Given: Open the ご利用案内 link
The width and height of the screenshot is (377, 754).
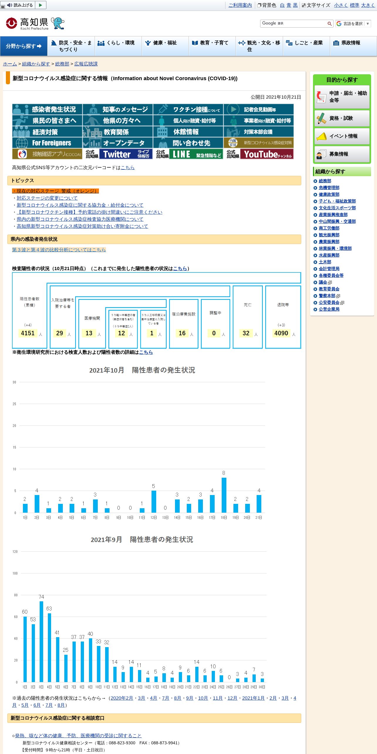Looking at the screenshot, I should [x=240, y=5].
